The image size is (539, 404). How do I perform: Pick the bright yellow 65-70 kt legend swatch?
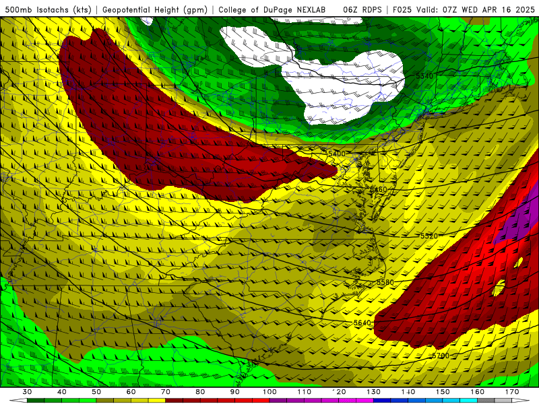tap(157, 401)
